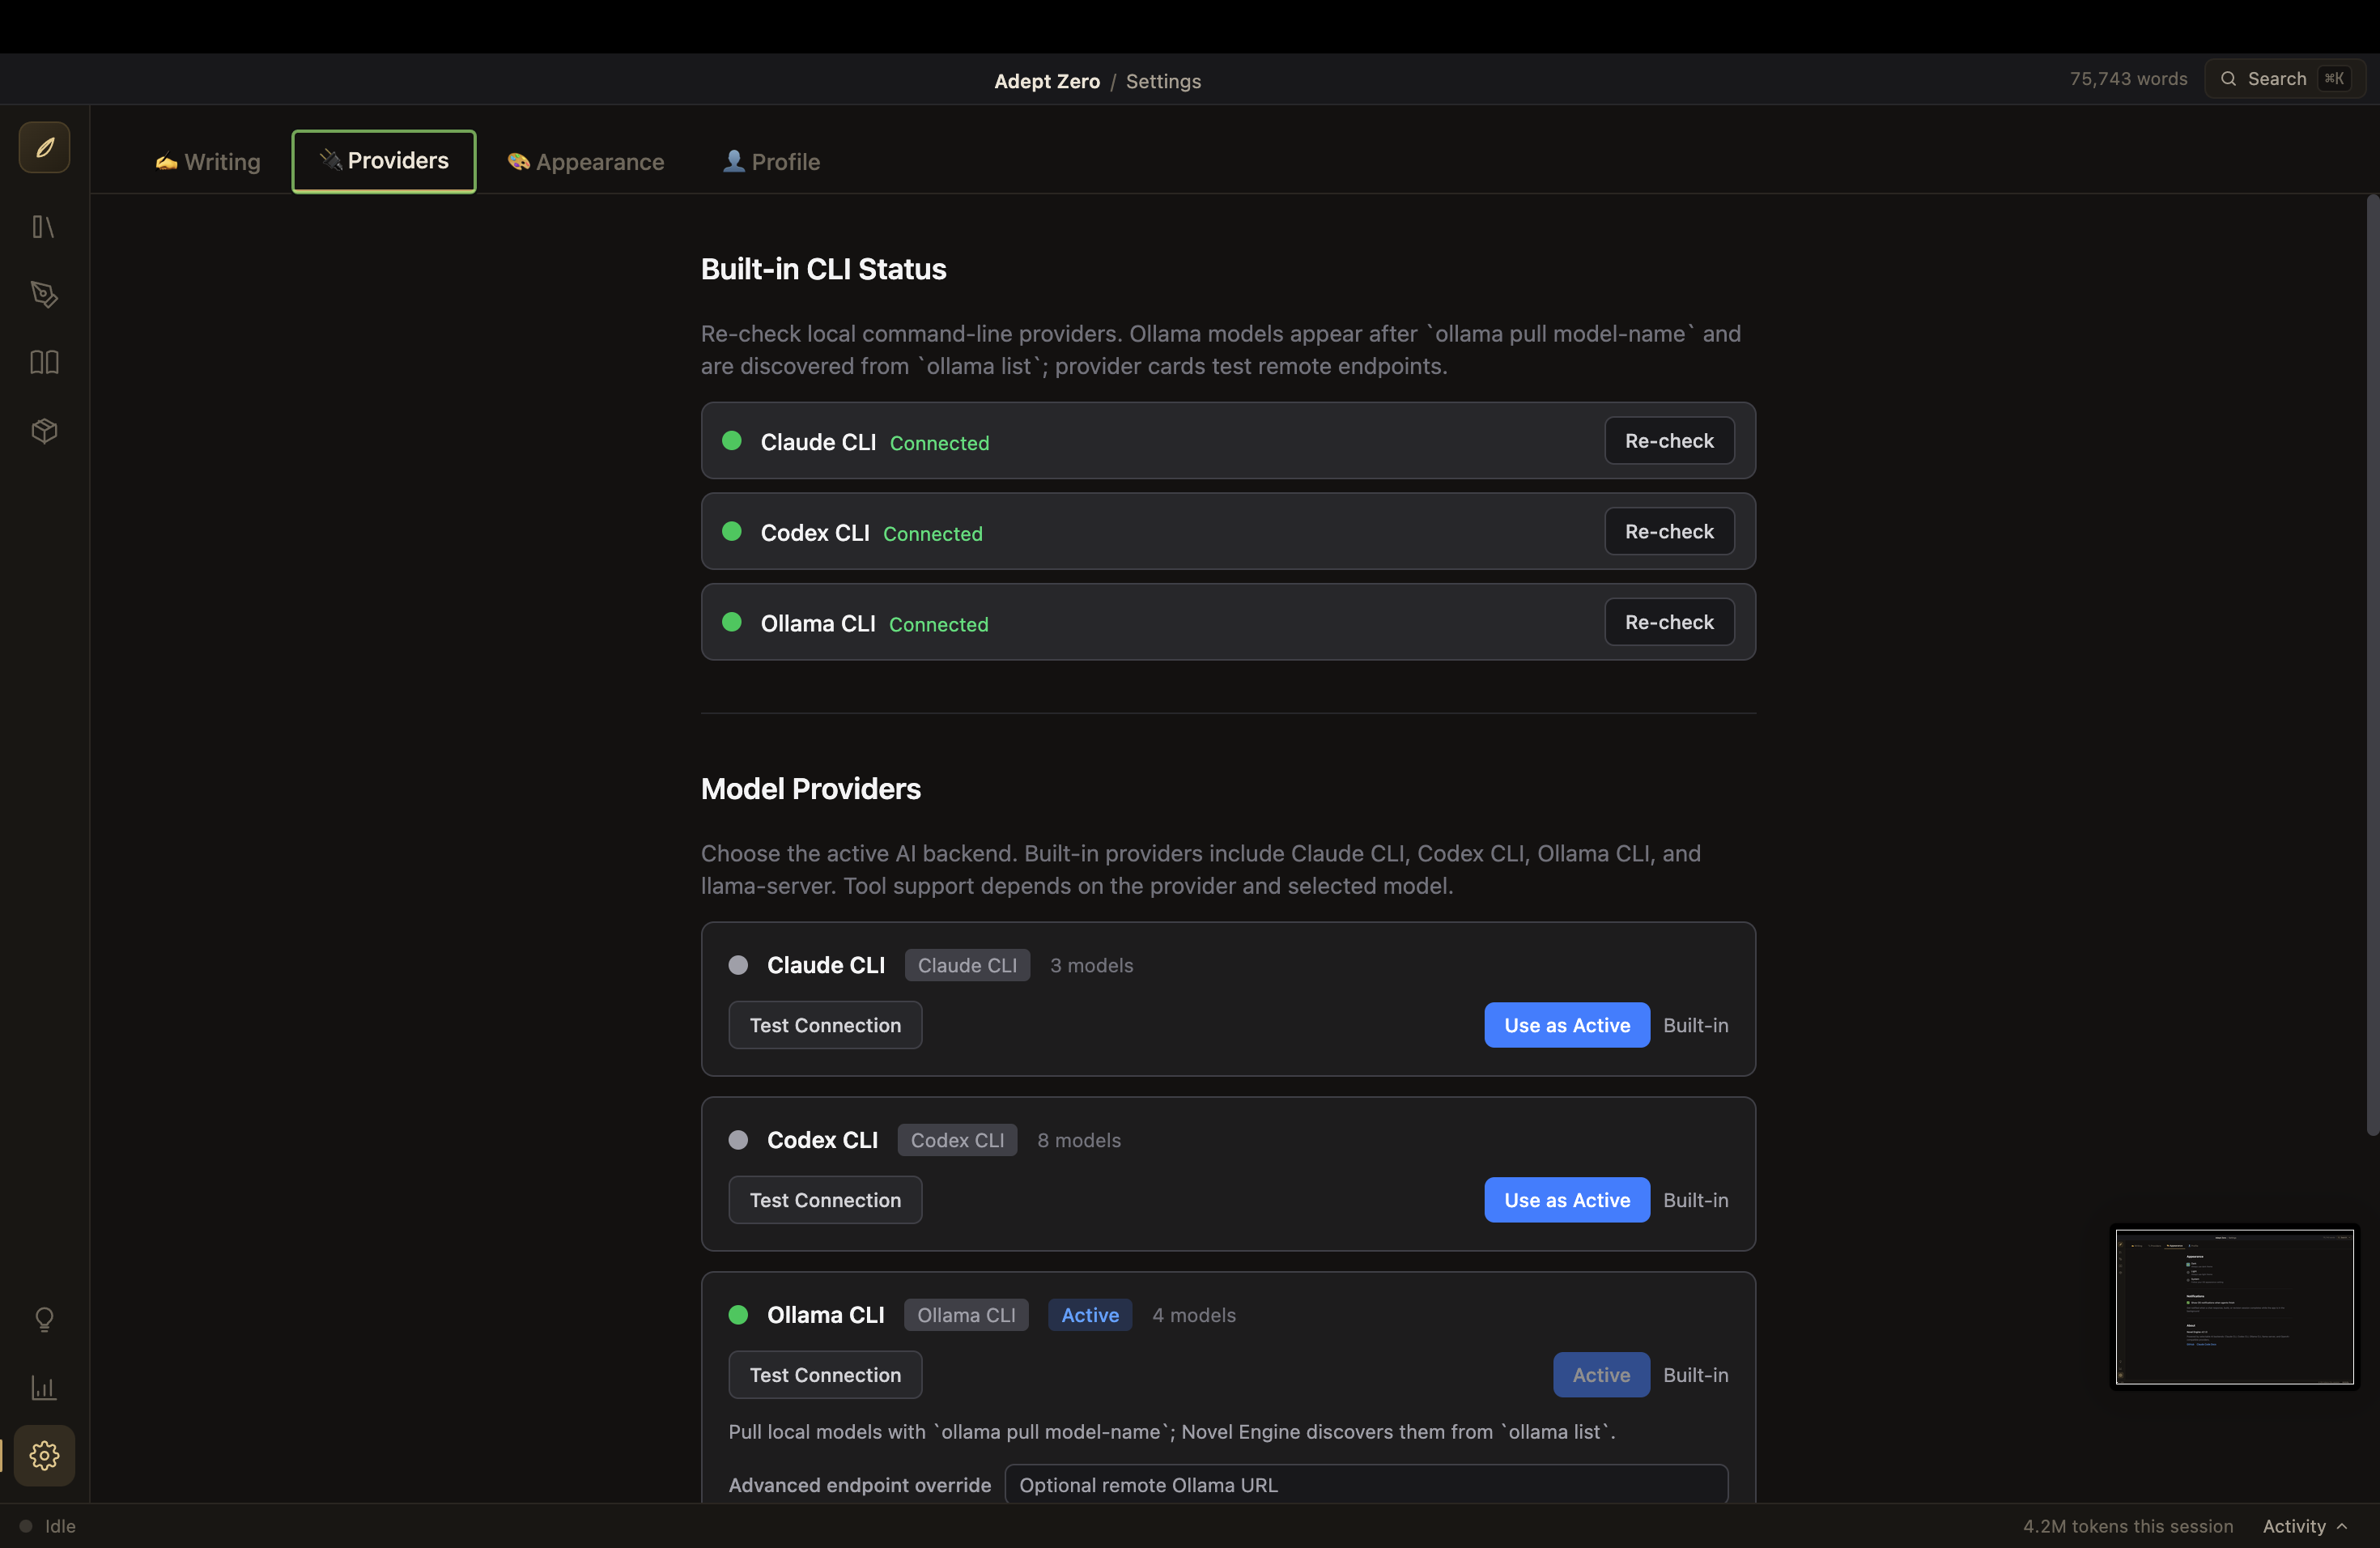
Task: Test Connection for Codex CLI provider
Action: (x=825, y=1200)
